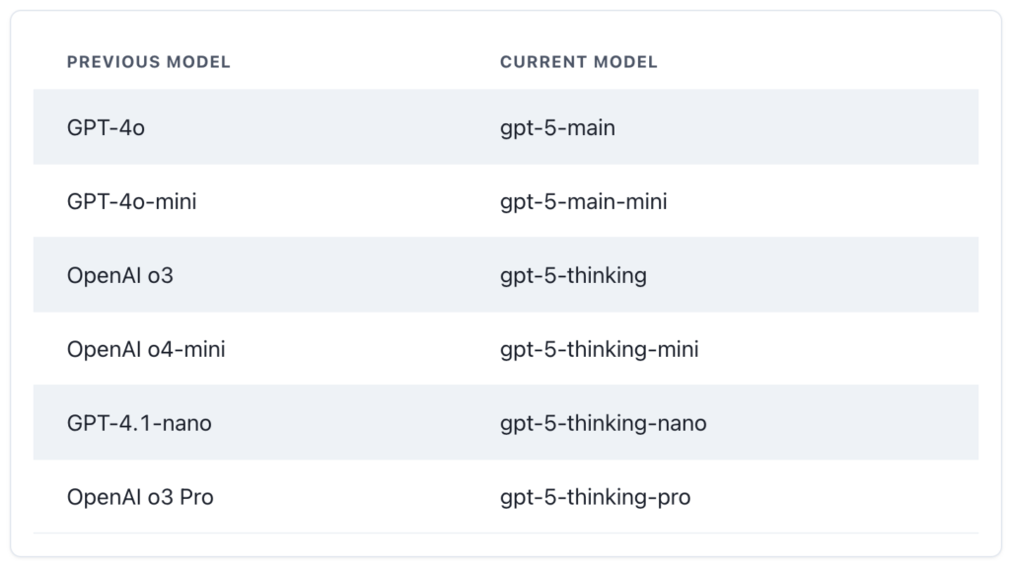This screenshot has height=570, width=1010.
Task: Click the middle of the GPT-4o-mini row
Action: click(x=505, y=201)
